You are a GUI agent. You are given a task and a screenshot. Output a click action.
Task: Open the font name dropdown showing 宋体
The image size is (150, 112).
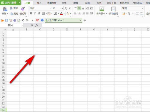click(x=40, y=8)
